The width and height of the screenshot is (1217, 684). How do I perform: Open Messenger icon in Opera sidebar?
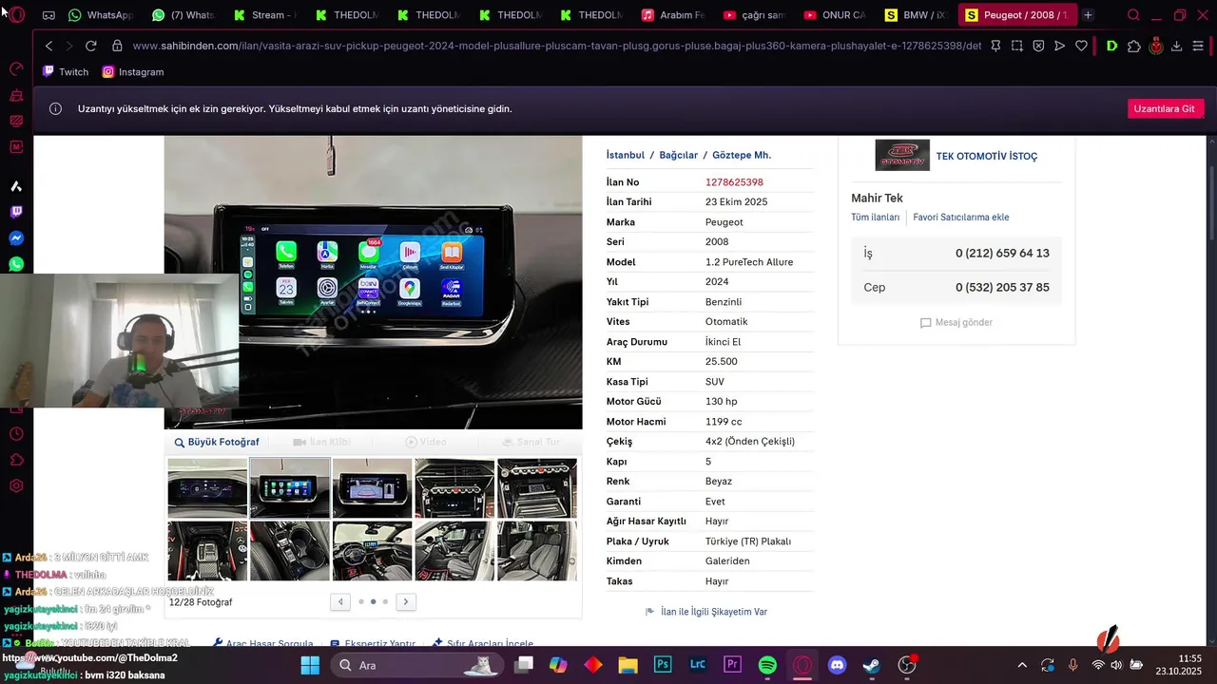click(x=16, y=238)
